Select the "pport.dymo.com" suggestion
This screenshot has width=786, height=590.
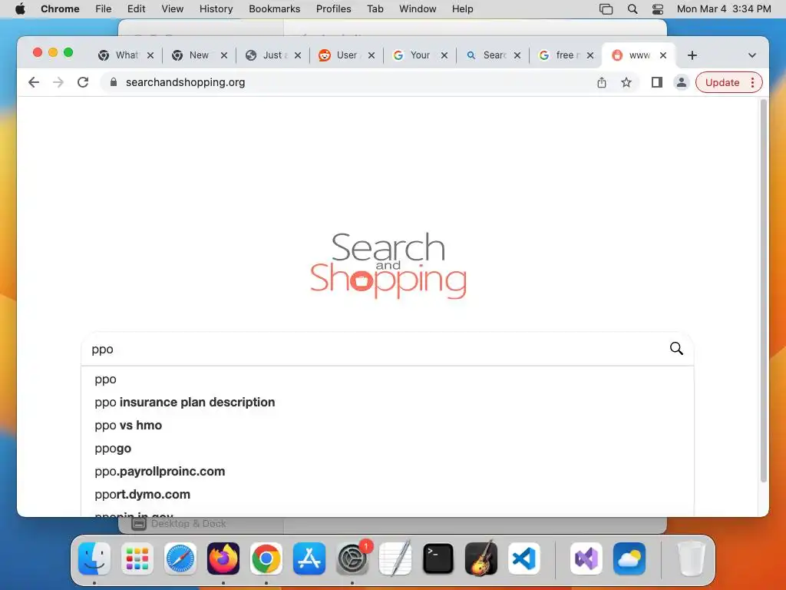[x=388, y=495]
